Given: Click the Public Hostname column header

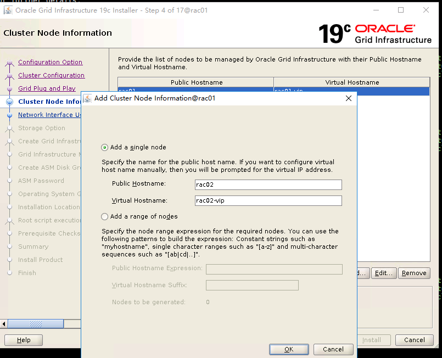Looking at the screenshot, I should (x=196, y=82).
